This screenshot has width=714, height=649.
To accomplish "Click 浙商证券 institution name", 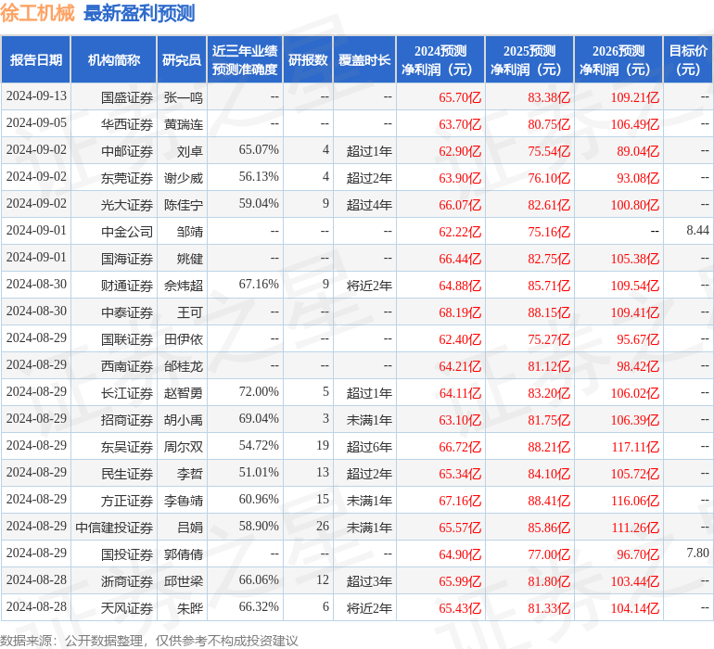I will pyautogui.click(x=127, y=581).
